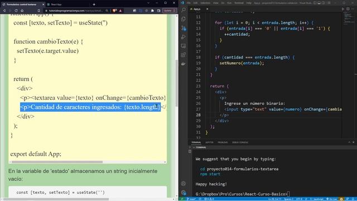
Task: Open browser extensions puzzle icon
Action: click(x=152, y=11)
